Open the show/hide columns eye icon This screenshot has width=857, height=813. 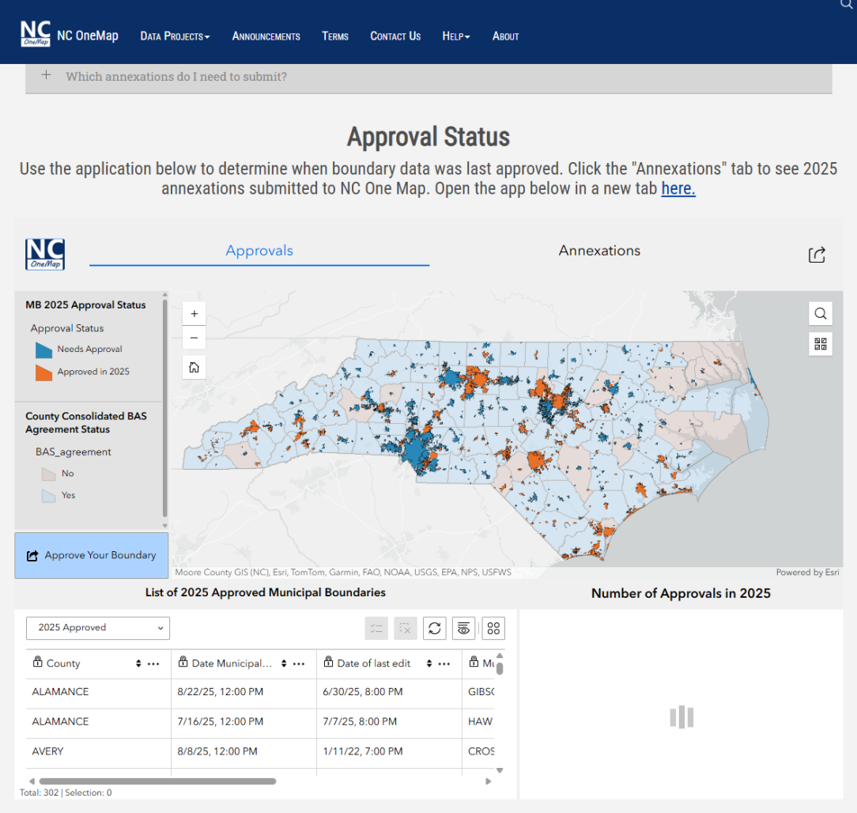(463, 628)
